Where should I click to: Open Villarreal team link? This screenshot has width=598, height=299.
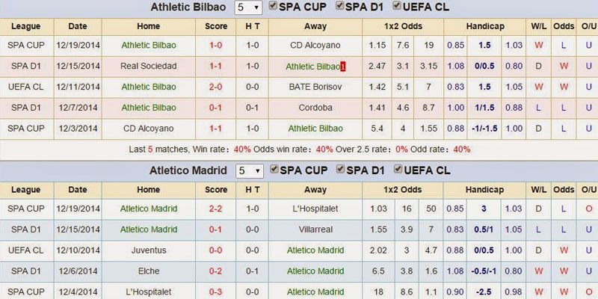coord(315,229)
